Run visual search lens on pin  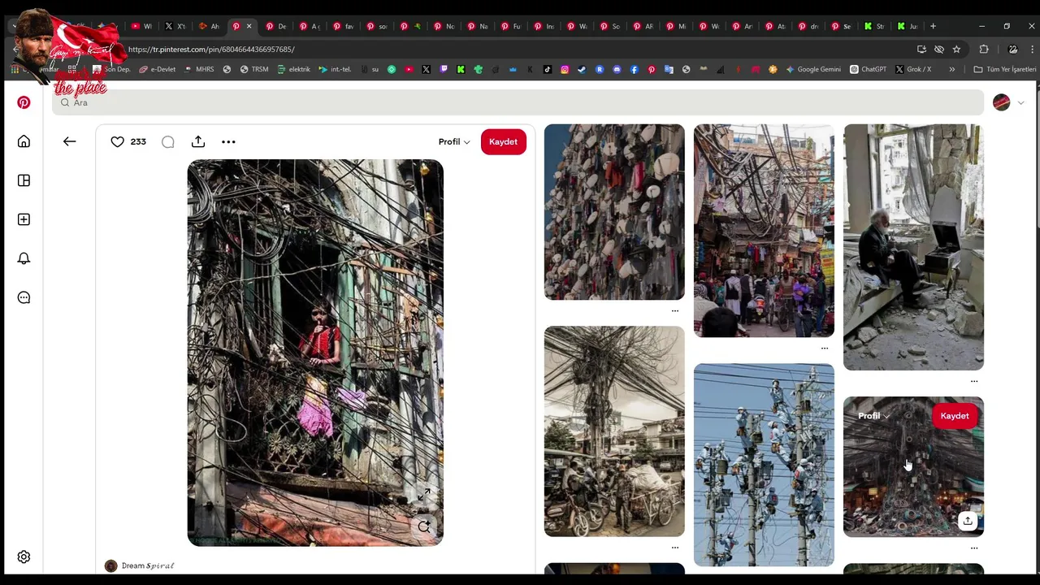pyautogui.click(x=424, y=526)
